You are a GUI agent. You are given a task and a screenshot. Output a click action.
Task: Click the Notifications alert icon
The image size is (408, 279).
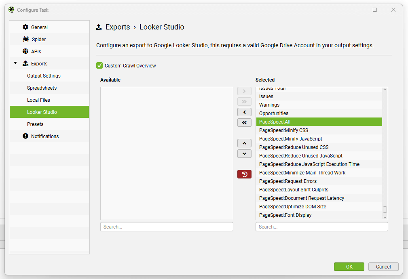tap(25, 136)
